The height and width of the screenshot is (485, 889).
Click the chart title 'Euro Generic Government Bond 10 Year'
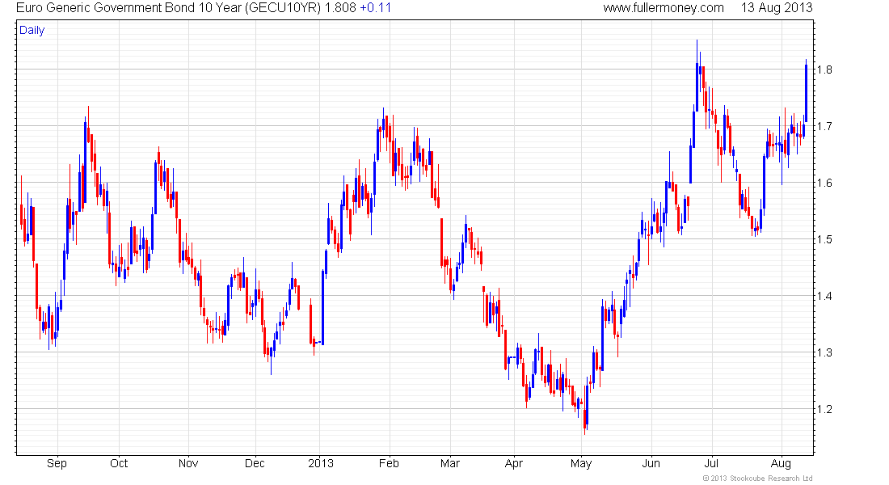pyautogui.click(x=129, y=8)
